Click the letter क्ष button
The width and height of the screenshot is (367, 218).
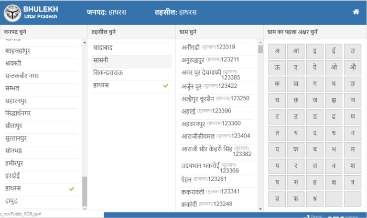(x=334, y=182)
